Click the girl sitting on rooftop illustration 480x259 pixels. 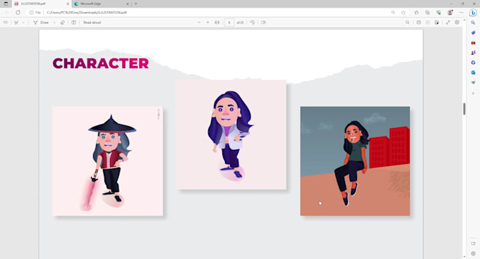[355, 161]
